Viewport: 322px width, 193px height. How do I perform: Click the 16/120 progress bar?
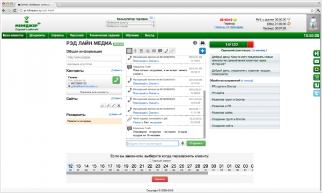(231, 44)
